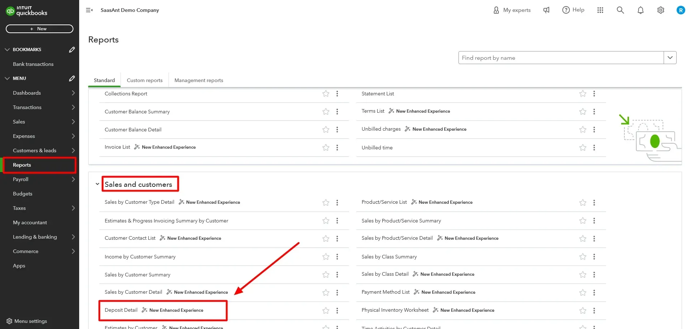691x329 pixels.
Task: Open the Deposit Detail report
Action: [121, 310]
